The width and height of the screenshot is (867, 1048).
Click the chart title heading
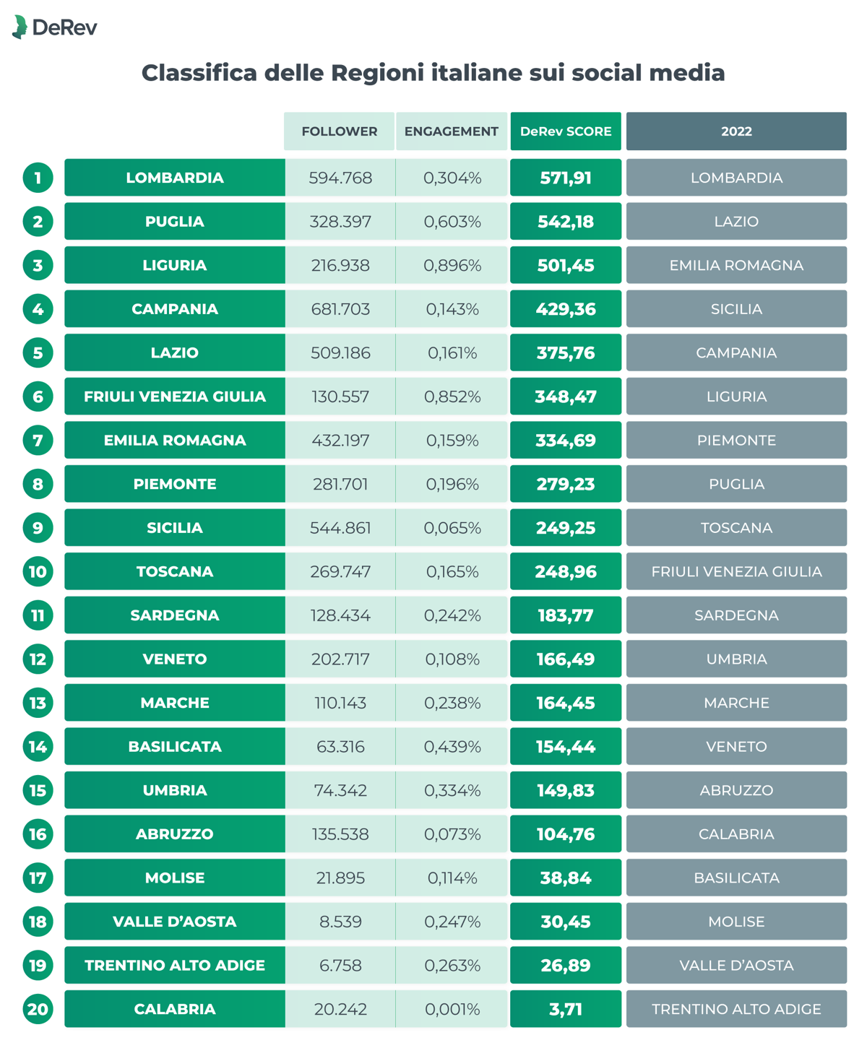click(x=433, y=73)
